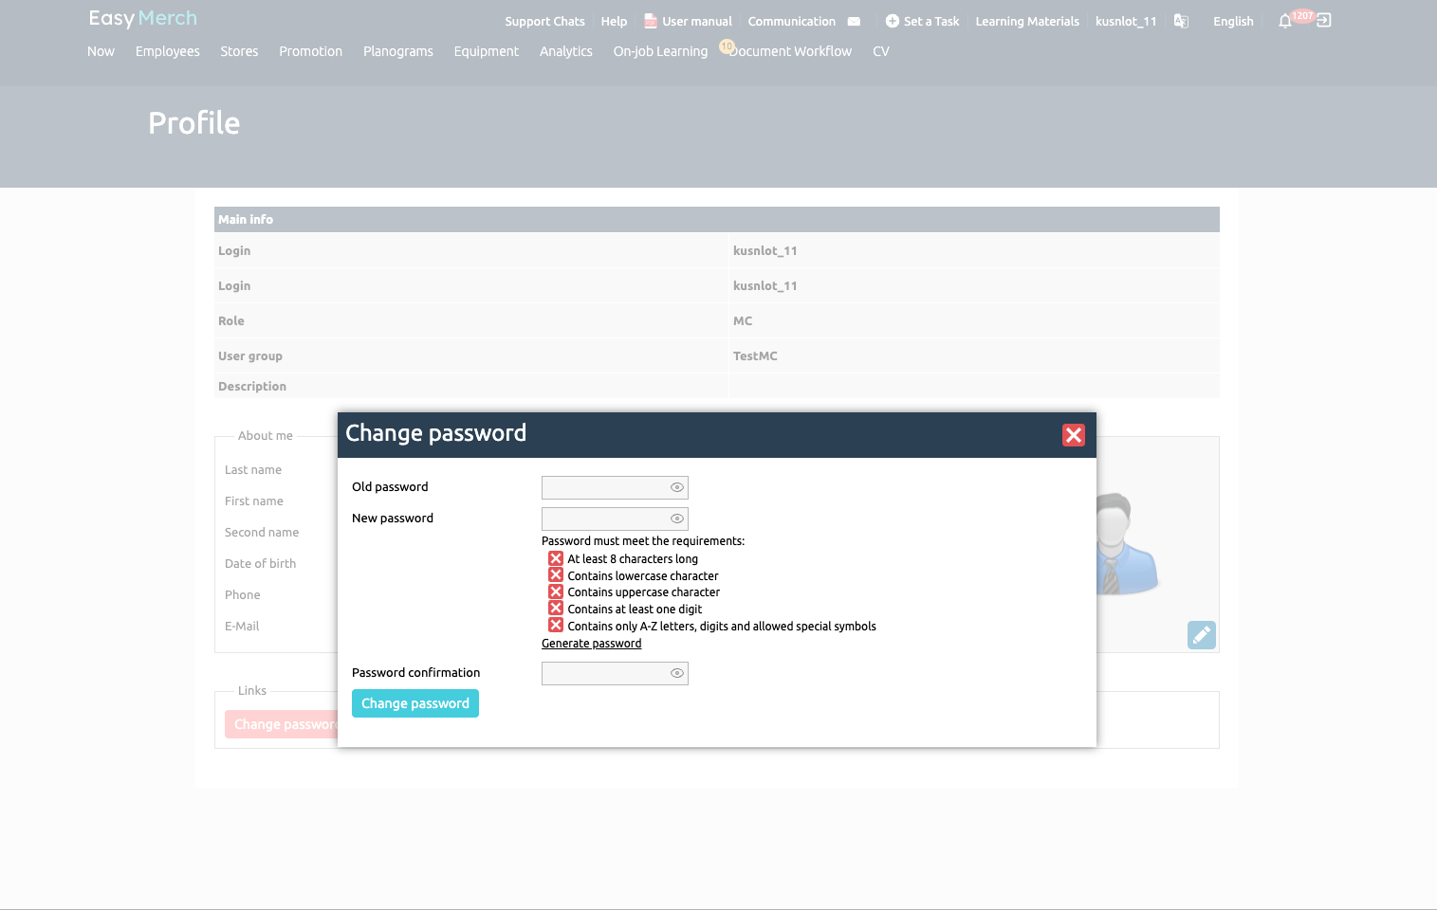Show the Old password text

click(x=676, y=487)
